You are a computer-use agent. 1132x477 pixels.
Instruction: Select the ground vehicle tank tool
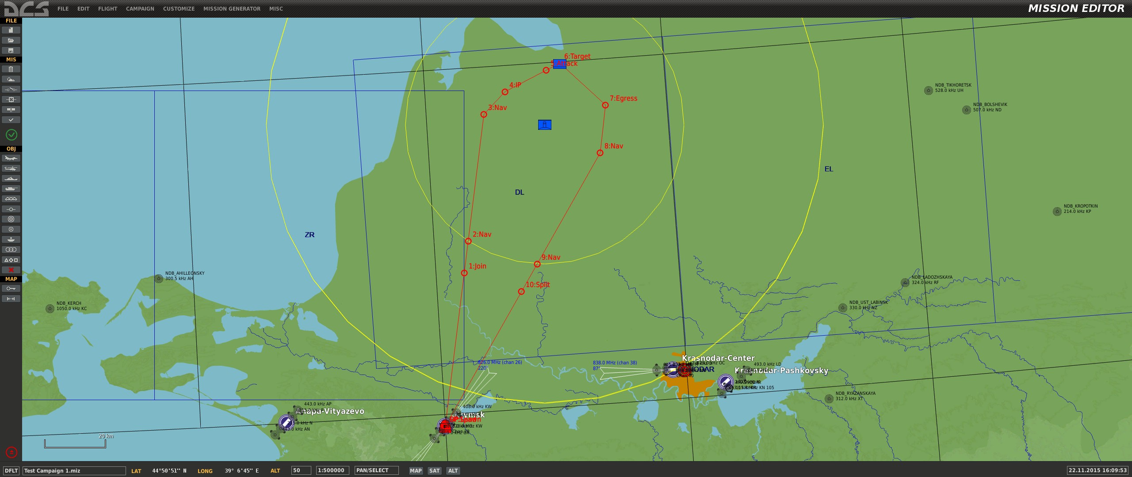(x=11, y=189)
